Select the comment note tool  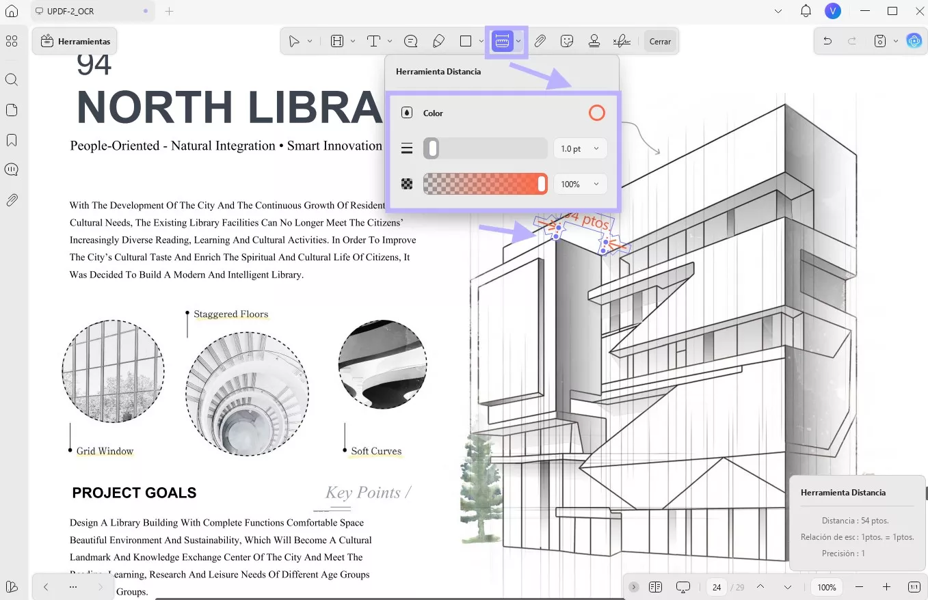(x=411, y=41)
